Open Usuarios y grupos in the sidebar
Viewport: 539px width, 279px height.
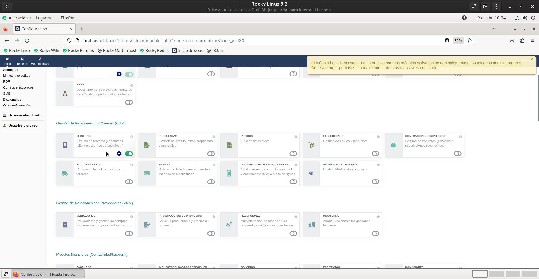coord(23,126)
